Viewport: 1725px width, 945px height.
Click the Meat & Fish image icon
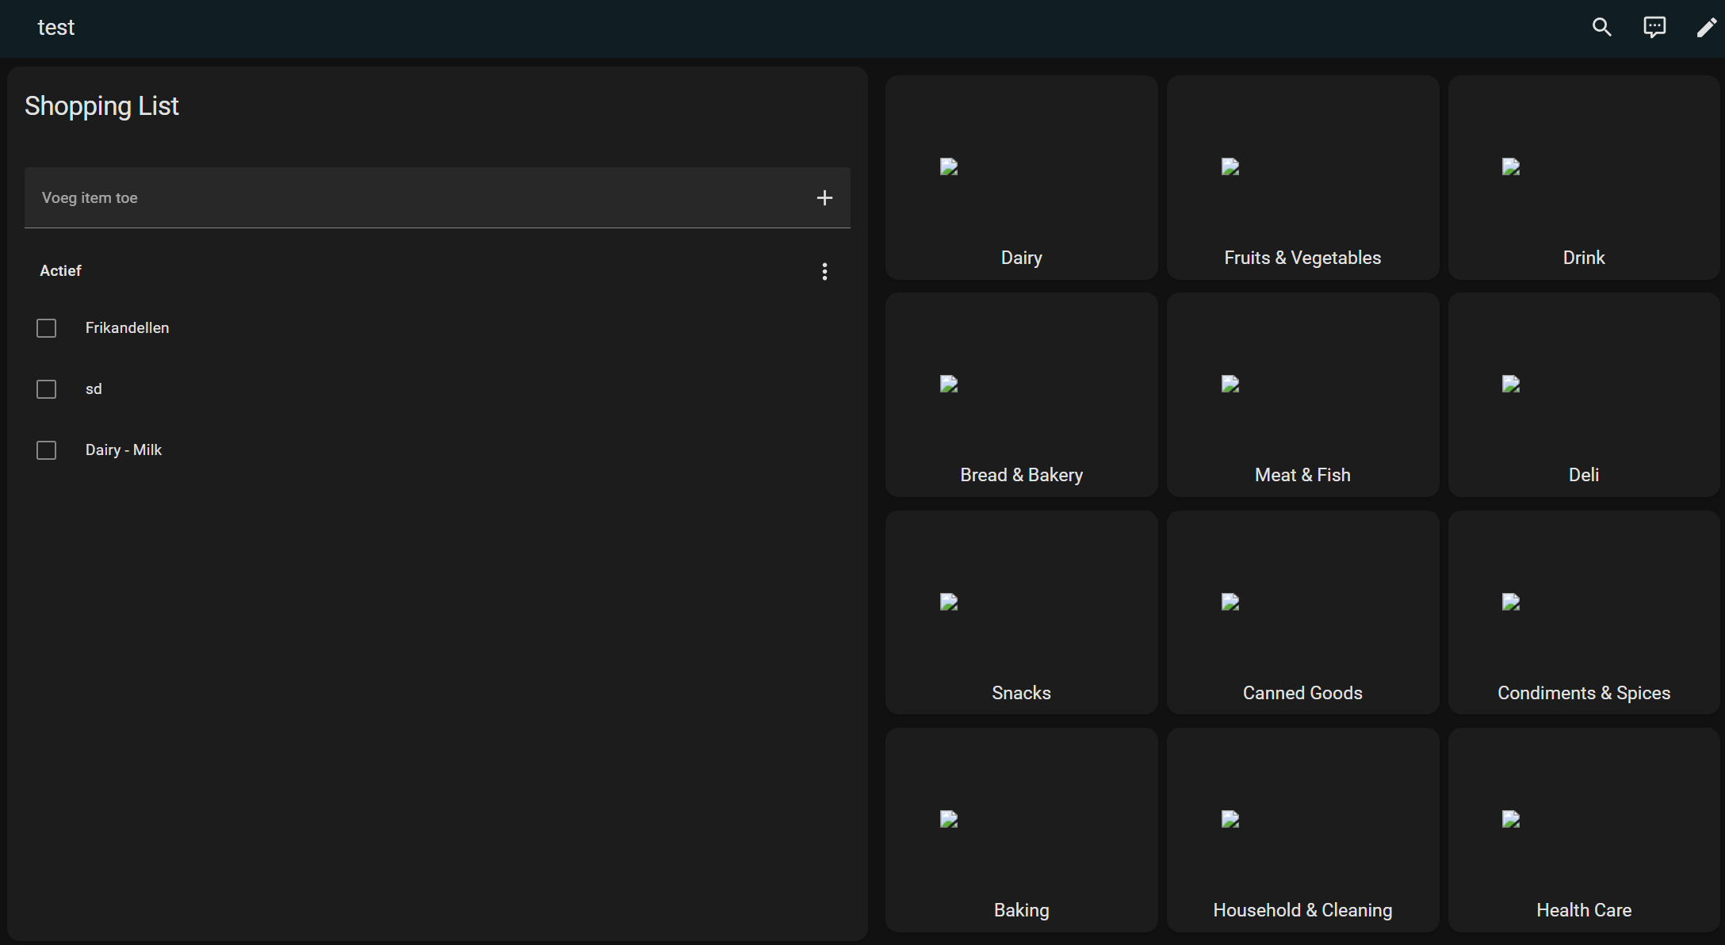coord(1230,385)
